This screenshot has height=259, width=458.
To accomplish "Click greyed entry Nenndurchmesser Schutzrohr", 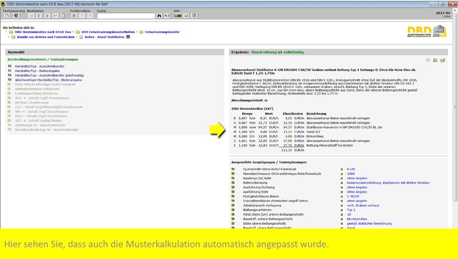I will (x=38, y=89).
